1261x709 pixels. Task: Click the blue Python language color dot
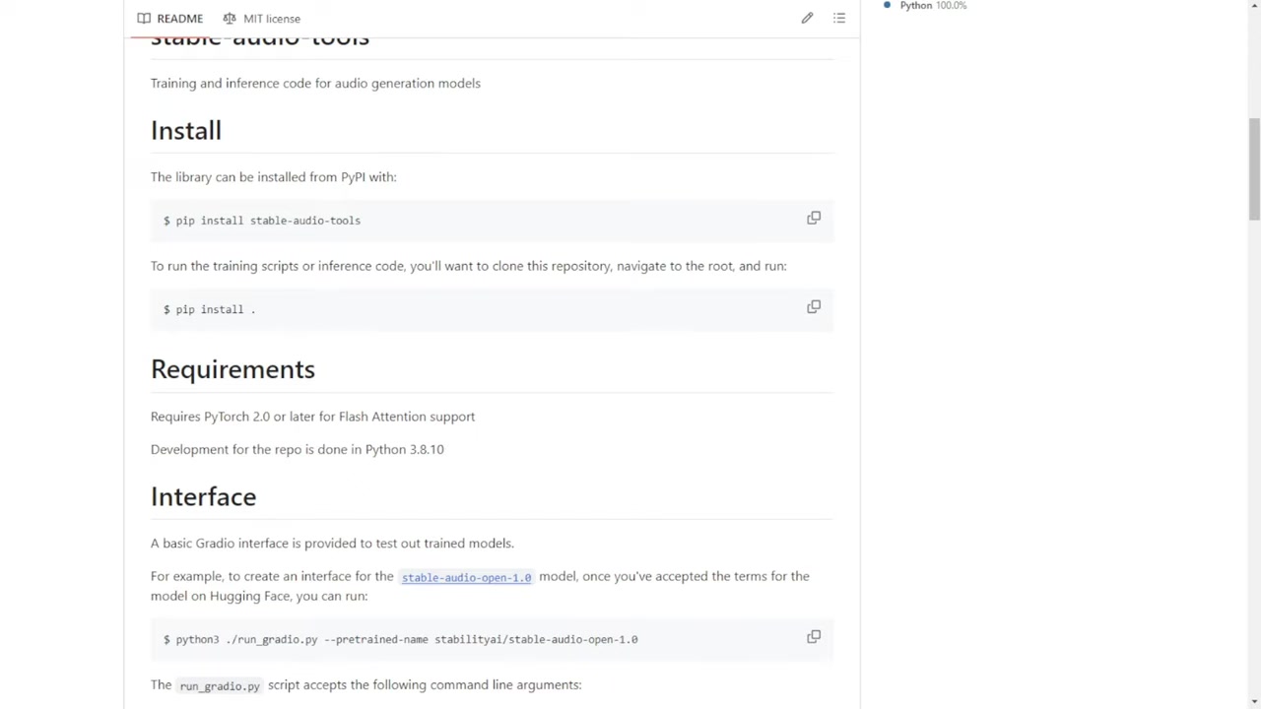(x=888, y=5)
